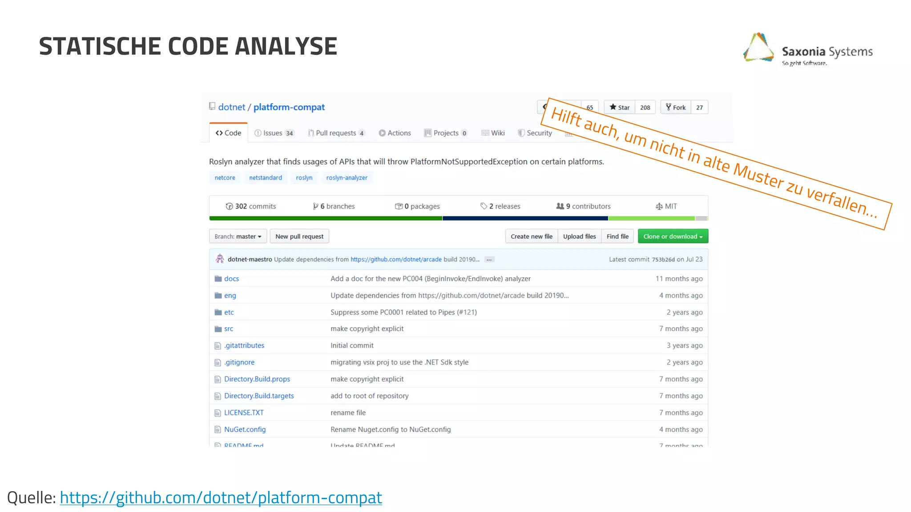
Task: Select the roslyn-analyzer topic tag
Action: [347, 177]
